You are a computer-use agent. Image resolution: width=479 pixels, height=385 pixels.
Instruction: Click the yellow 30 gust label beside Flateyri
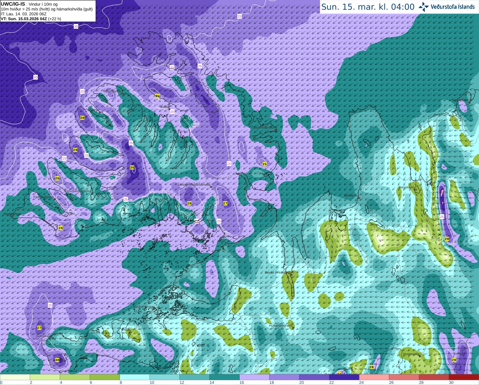[x=82, y=118]
